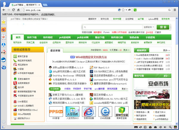179x130 pixels.
Task: Open the 手机助手 link in 今日特荐 row
Action: point(77,89)
